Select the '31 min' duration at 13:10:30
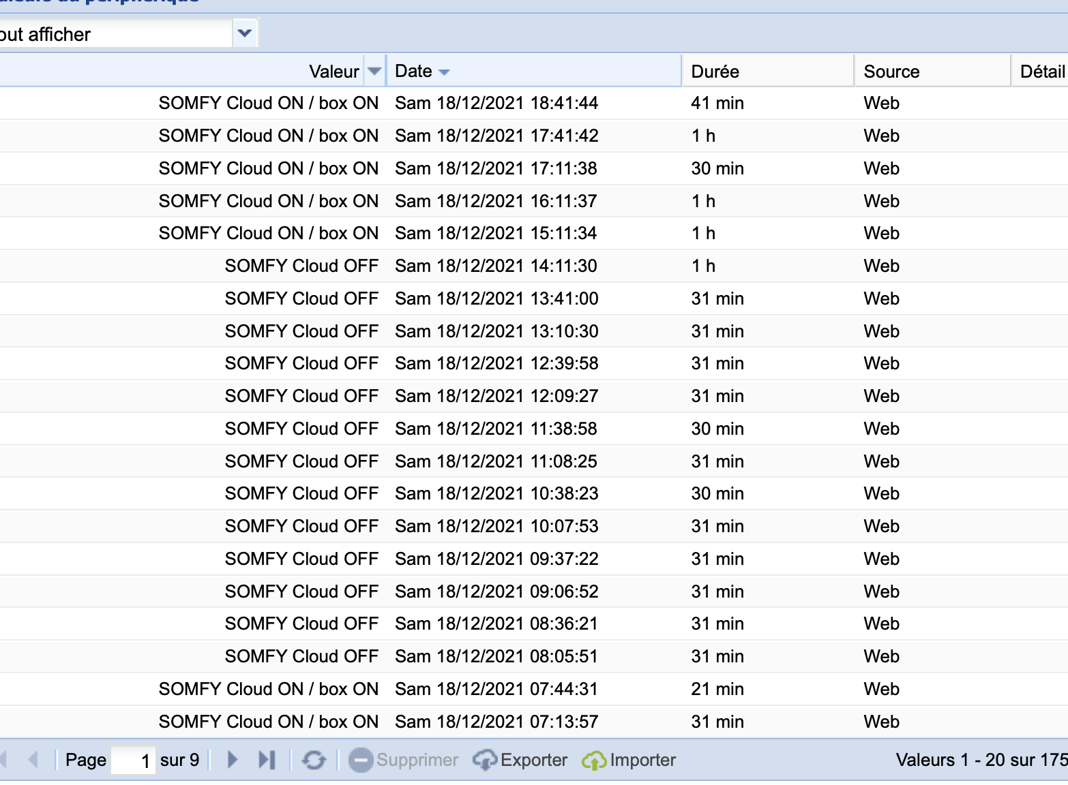The width and height of the screenshot is (1068, 785). (717, 331)
